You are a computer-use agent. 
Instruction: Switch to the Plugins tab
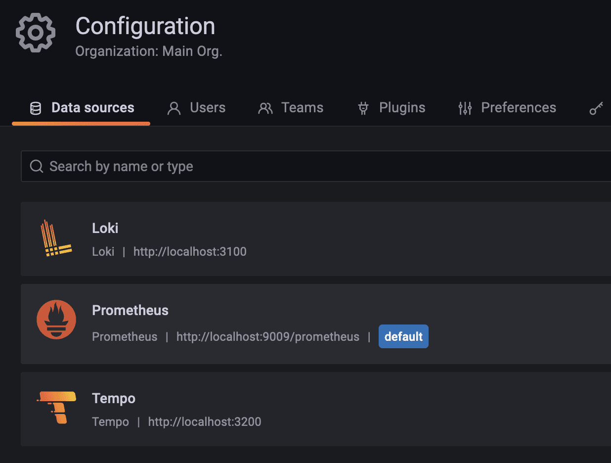pyautogui.click(x=391, y=108)
